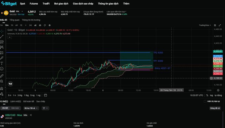Open the time axis settings icon
Image resolution: width=225 pixels, height=128 pixels.
(x=218, y=90)
